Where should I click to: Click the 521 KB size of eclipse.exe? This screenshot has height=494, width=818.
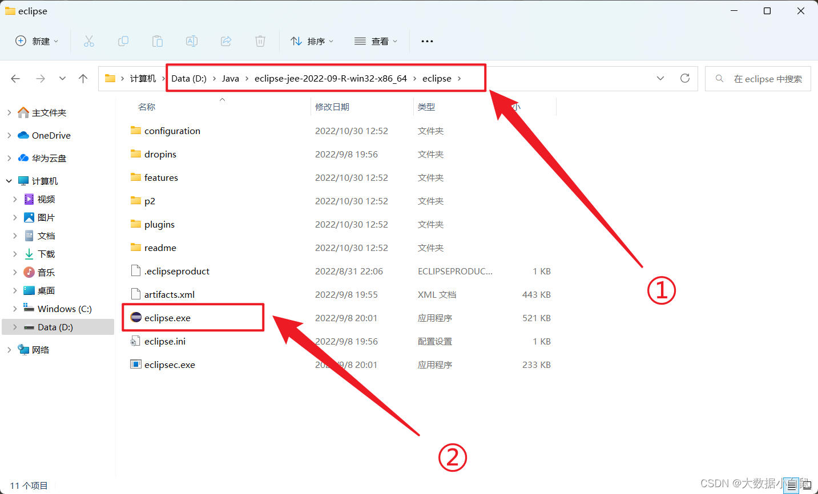(x=537, y=318)
